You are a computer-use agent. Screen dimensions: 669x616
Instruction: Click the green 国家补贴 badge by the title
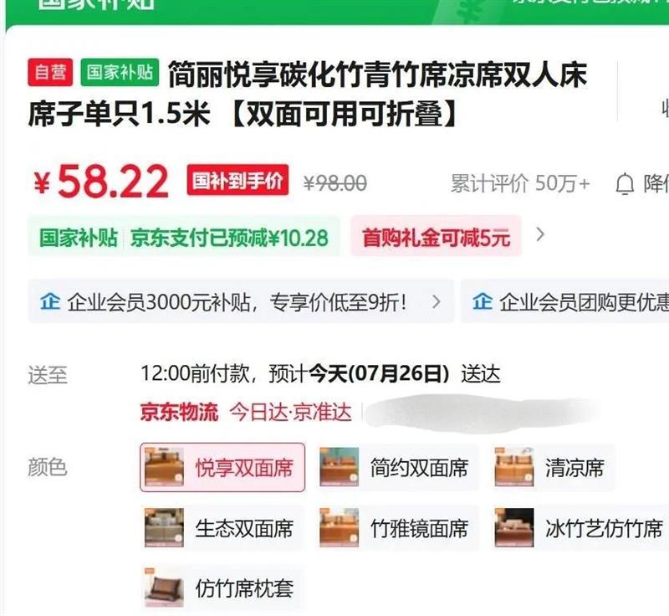click(120, 72)
